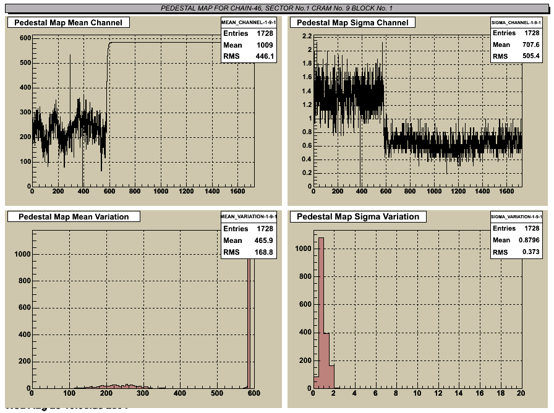Viewport: 554px width, 413px height.
Task: Click 'Mean 1009' in Mean Channel stats
Action: 249,45
